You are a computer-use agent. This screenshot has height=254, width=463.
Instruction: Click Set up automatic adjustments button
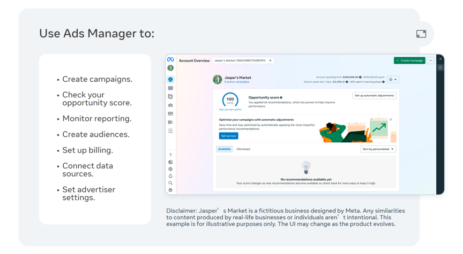[x=374, y=96]
